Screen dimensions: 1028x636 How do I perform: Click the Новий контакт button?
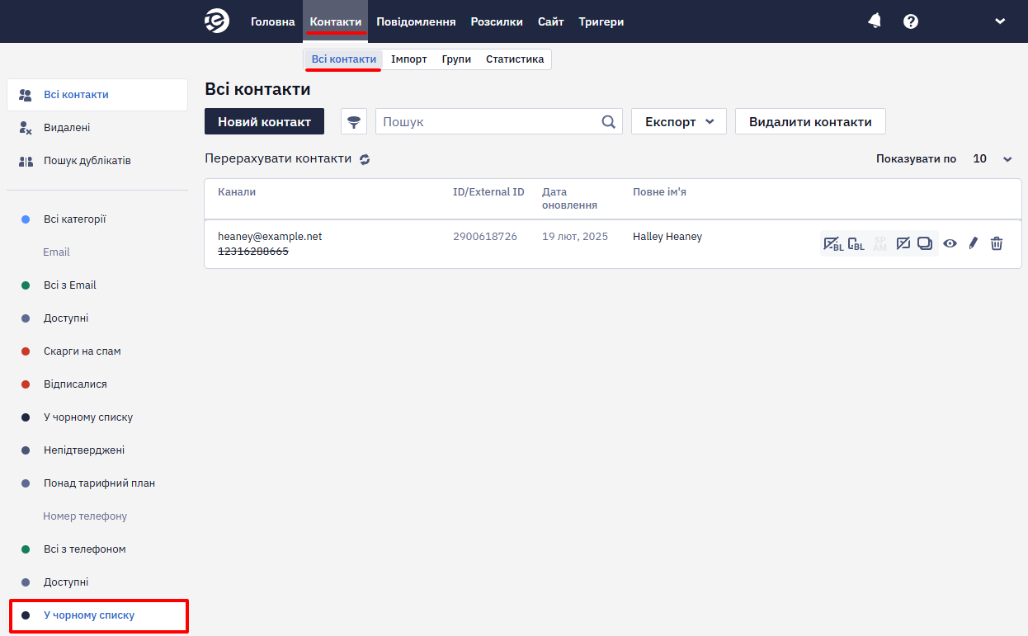point(264,121)
